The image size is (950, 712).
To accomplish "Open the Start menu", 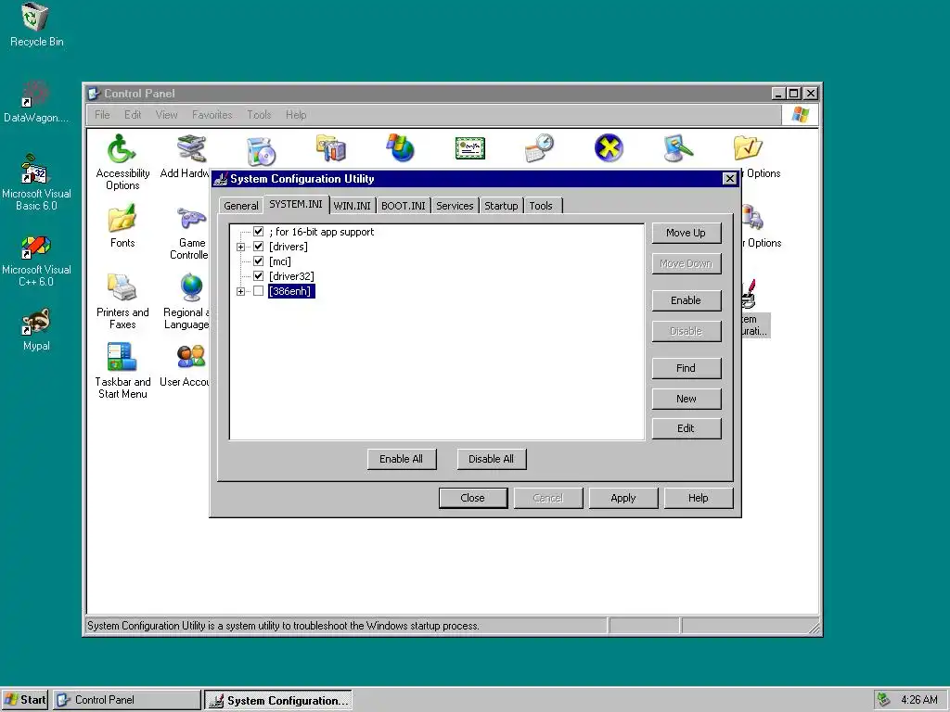I will pyautogui.click(x=25, y=700).
